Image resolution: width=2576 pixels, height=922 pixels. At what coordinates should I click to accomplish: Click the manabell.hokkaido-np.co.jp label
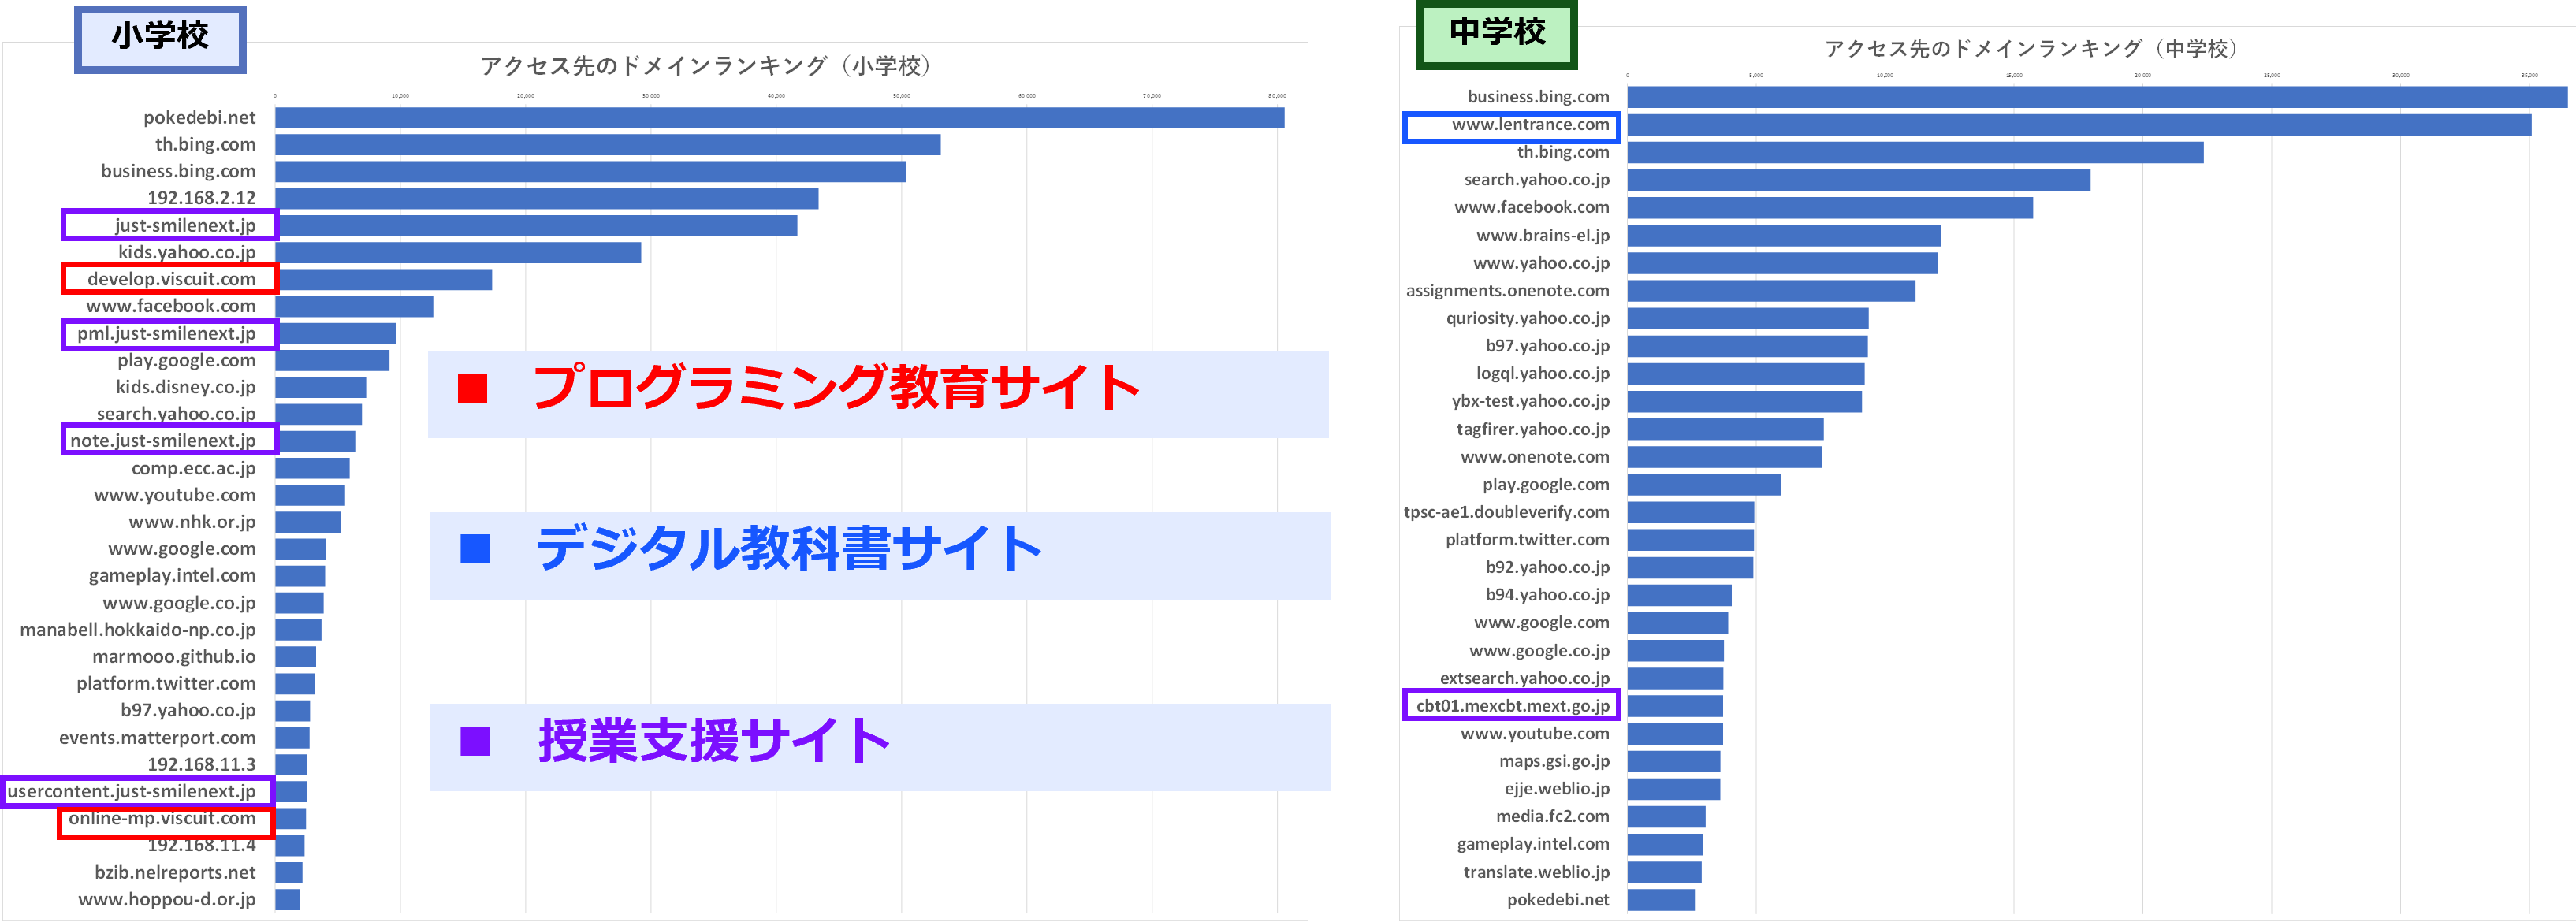(x=138, y=630)
